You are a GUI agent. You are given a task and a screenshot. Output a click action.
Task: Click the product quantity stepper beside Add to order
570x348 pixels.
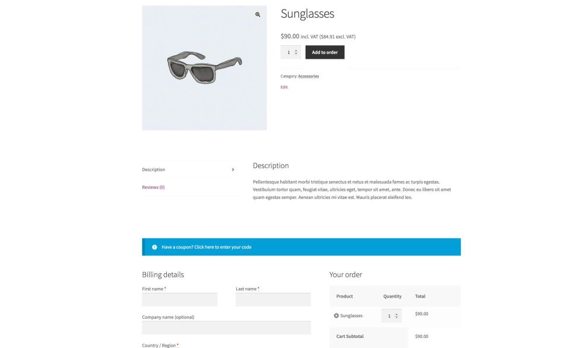click(290, 52)
